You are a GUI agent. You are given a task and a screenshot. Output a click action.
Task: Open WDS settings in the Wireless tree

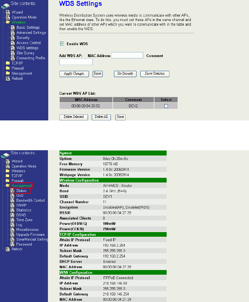point(28,48)
